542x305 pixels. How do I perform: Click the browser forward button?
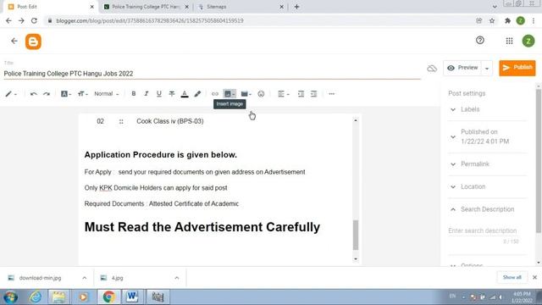[21, 20]
